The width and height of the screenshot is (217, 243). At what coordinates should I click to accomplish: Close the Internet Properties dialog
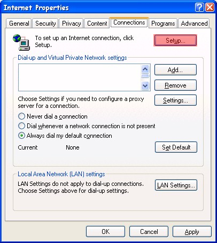[x=210, y=7]
